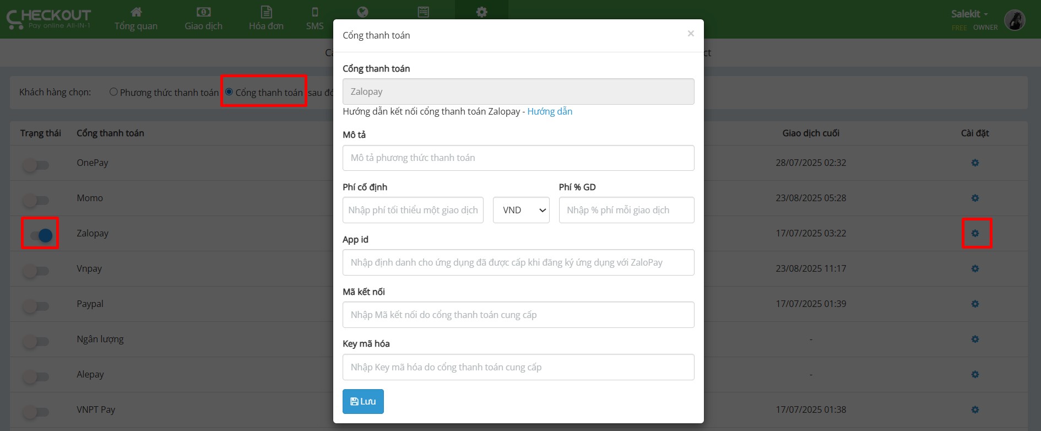The image size is (1041, 431).
Task: Click the App id input field
Action: tap(518, 262)
